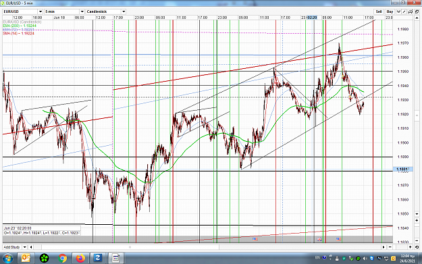
Task: Click the price axis scroll down arrow
Action: point(417,213)
